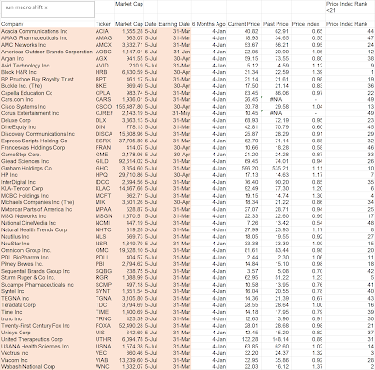Click the Syntel Inc cell
Image resolution: width=375 pixels, height=370 pixels.
[48, 291]
